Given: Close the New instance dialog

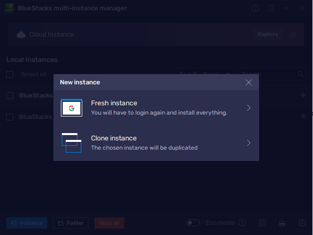Looking at the screenshot, I should coord(249,82).
